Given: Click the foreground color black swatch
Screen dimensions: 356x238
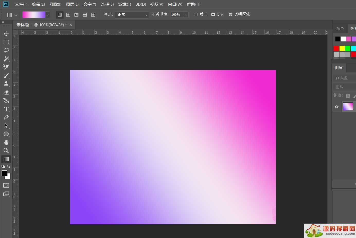Looking at the screenshot, I should (4, 173).
